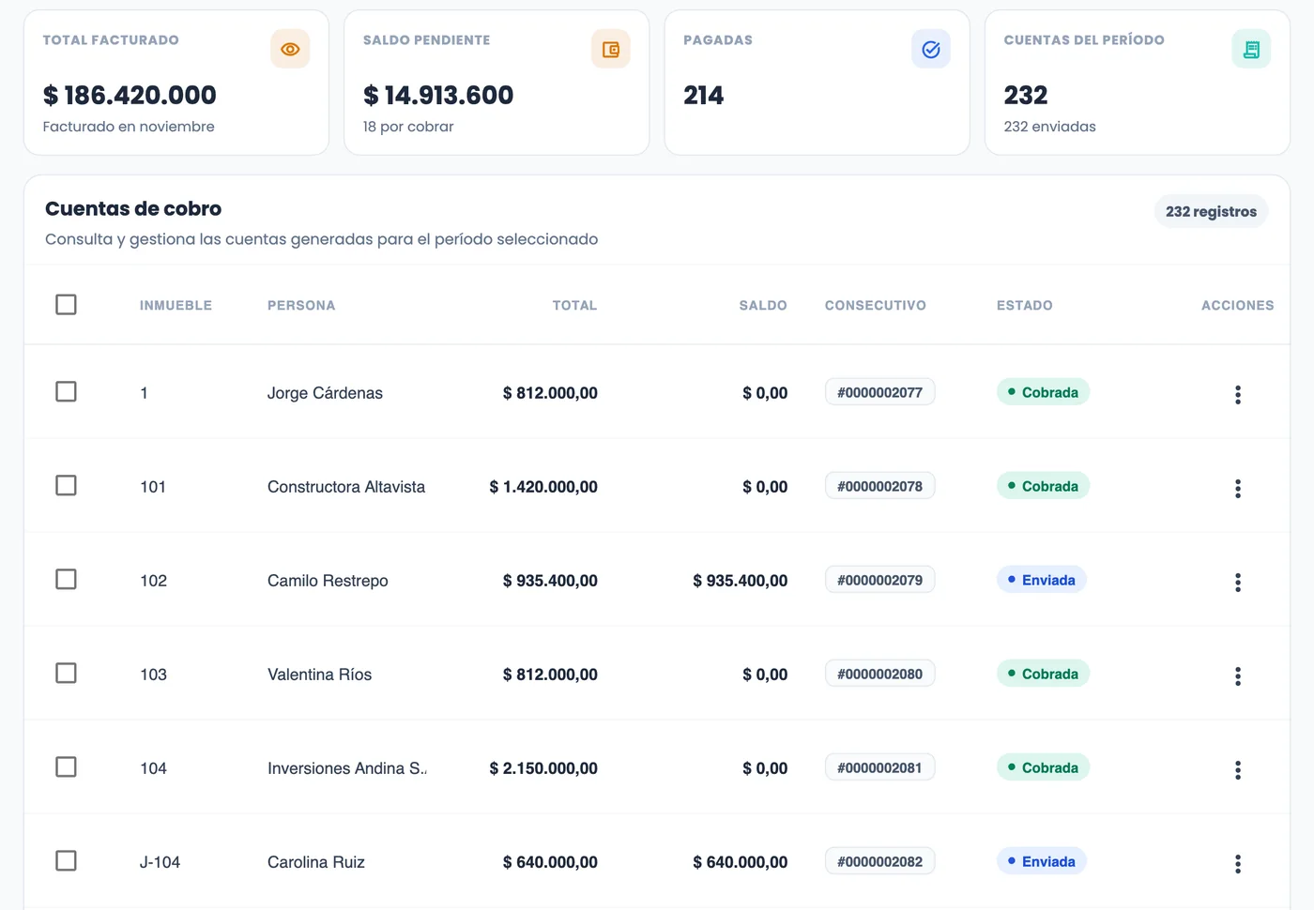The width and height of the screenshot is (1314, 910).
Task: Click the Inmueble column header
Action: pyautogui.click(x=176, y=305)
